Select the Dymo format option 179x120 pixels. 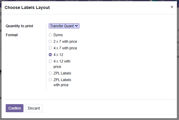click(x=50, y=35)
